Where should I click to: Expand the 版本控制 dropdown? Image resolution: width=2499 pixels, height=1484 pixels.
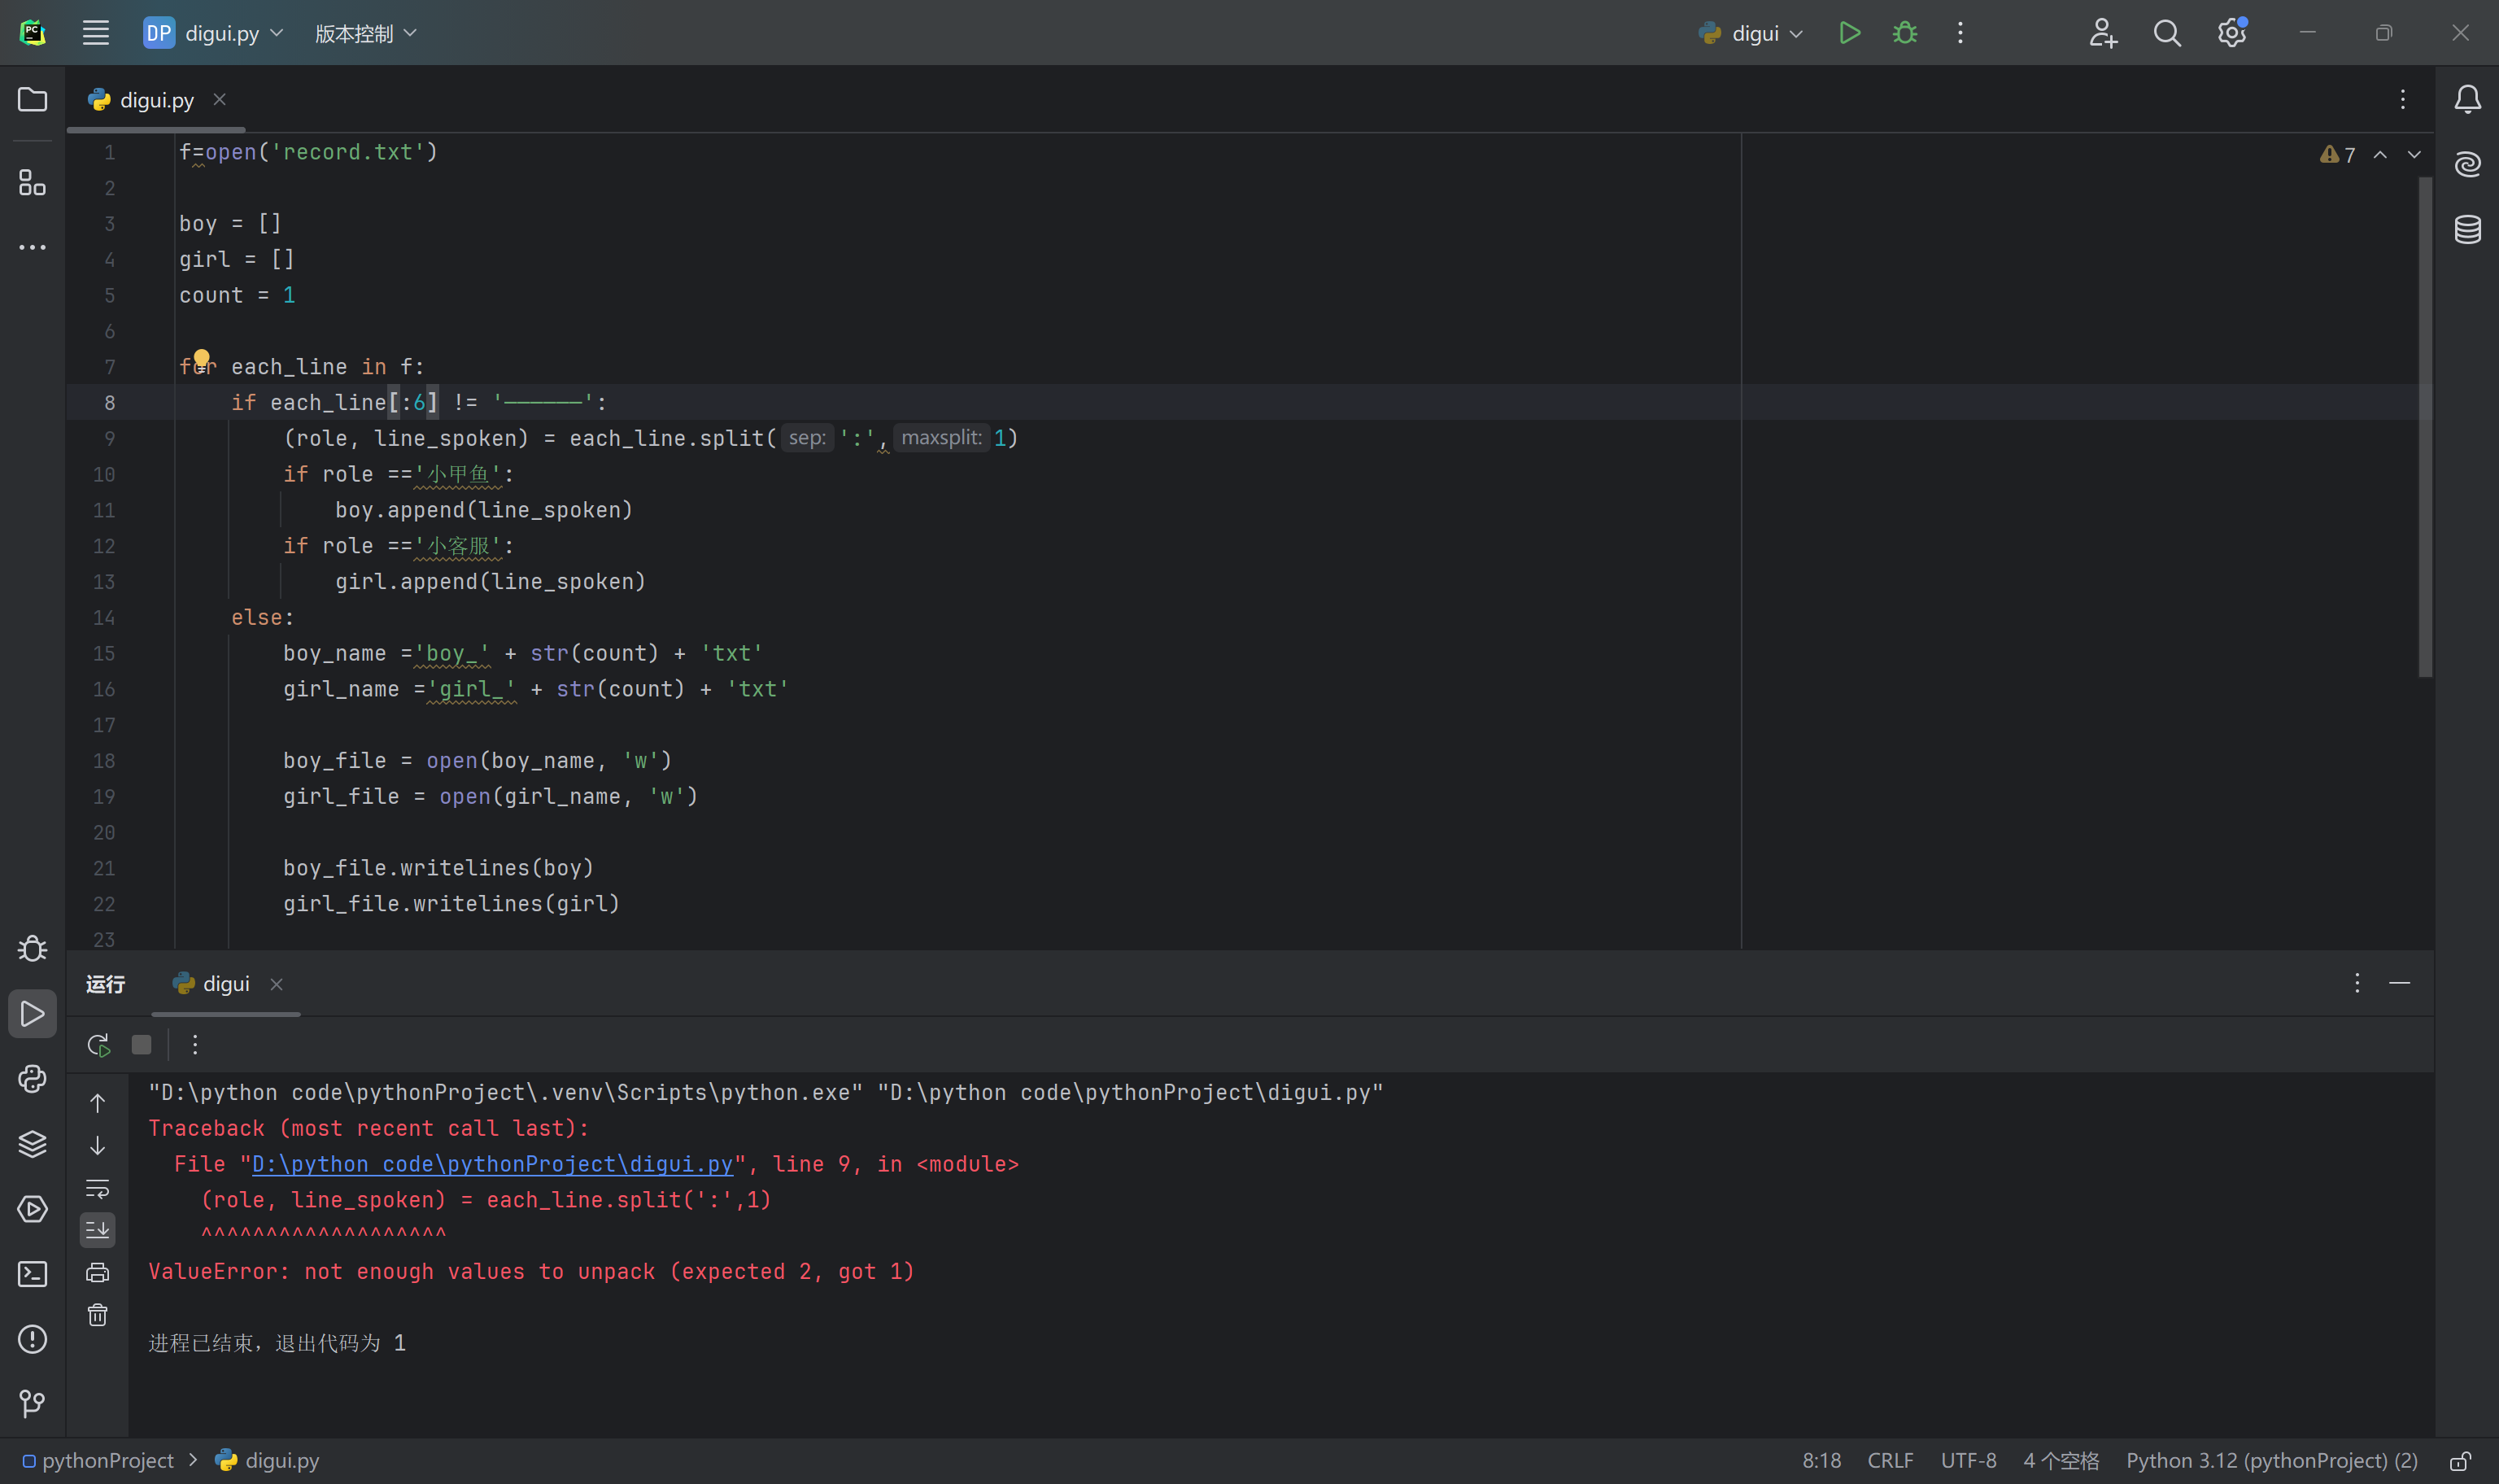[x=366, y=33]
